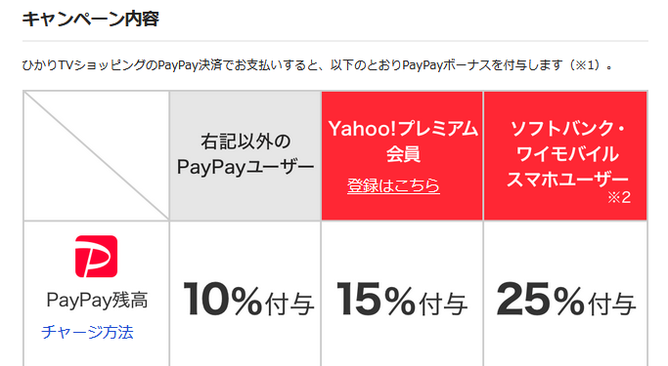Click the （※1） note in description
668x366 pixels.
tap(584, 65)
